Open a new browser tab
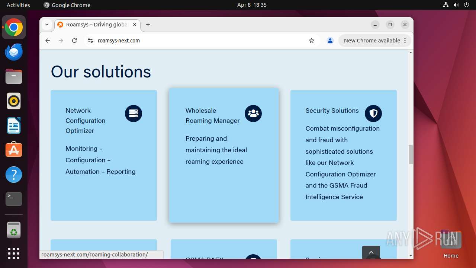 (x=148, y=25)
